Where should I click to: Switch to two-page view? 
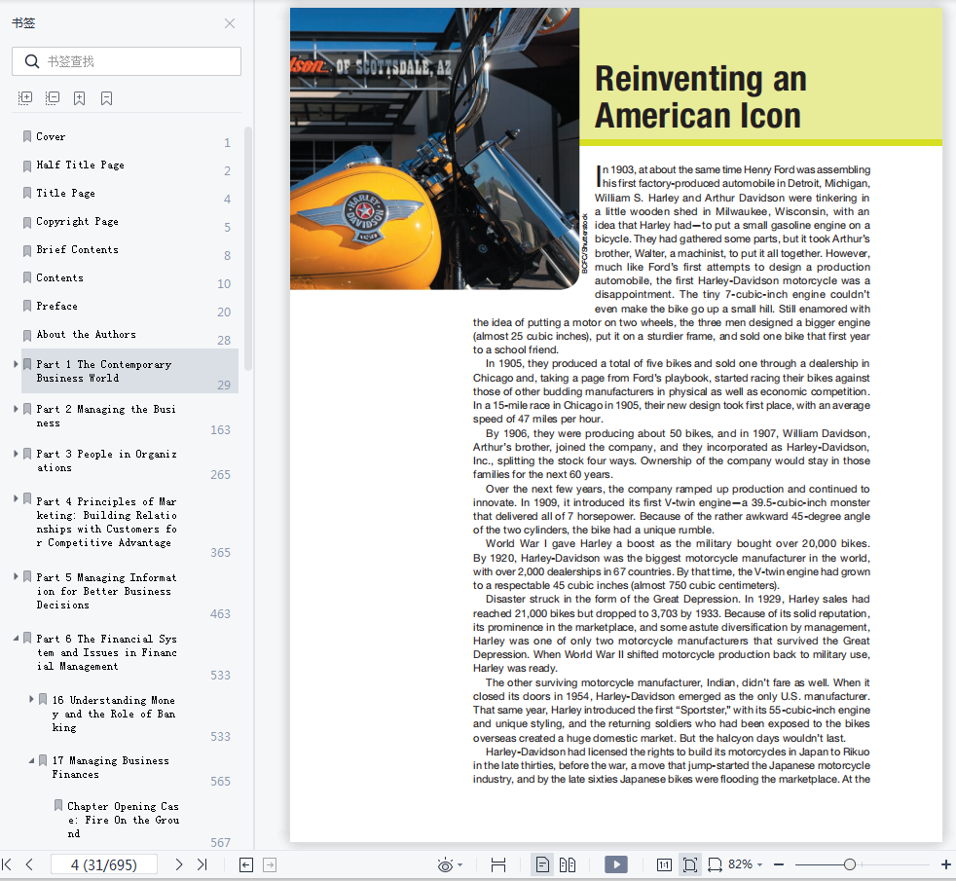pyautogui.click(x=568, y=864)
